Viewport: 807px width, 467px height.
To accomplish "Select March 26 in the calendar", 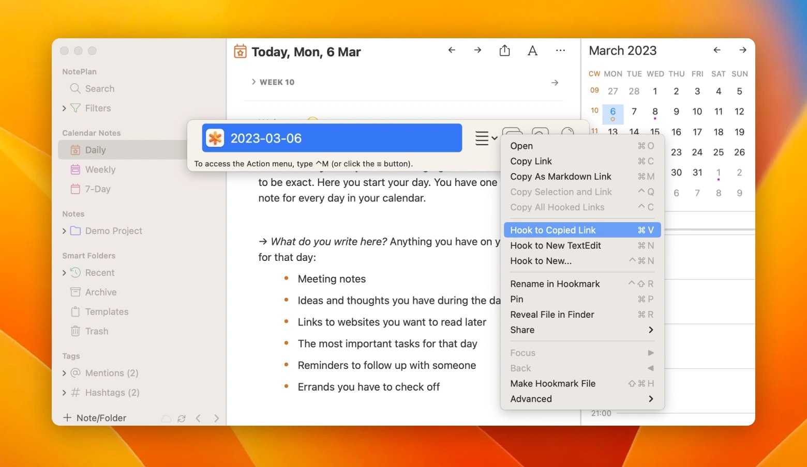I will (739, 152).
